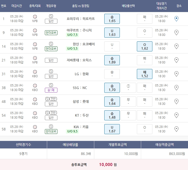Click the blue star venue pin for 요미우리 match
Viewport: 188px width, 170px height.
(x=176, y=19)
